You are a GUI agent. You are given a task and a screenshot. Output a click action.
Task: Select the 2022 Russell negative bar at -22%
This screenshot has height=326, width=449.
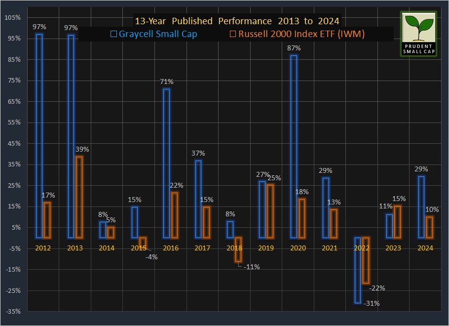tap(366, 261)
